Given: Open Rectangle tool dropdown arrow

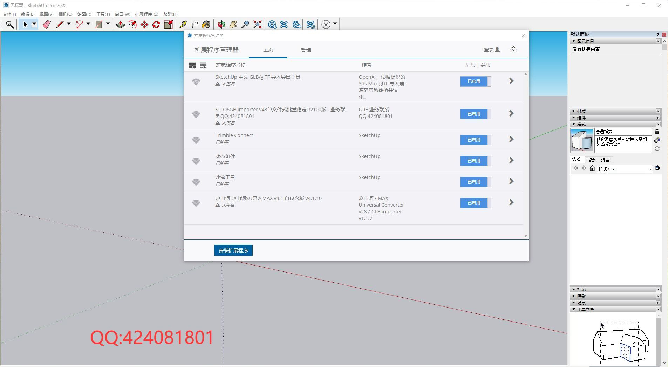Looking at the screenshot, I should click(108, 24).
